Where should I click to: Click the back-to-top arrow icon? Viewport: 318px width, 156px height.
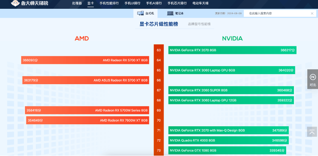pos(312,132)
